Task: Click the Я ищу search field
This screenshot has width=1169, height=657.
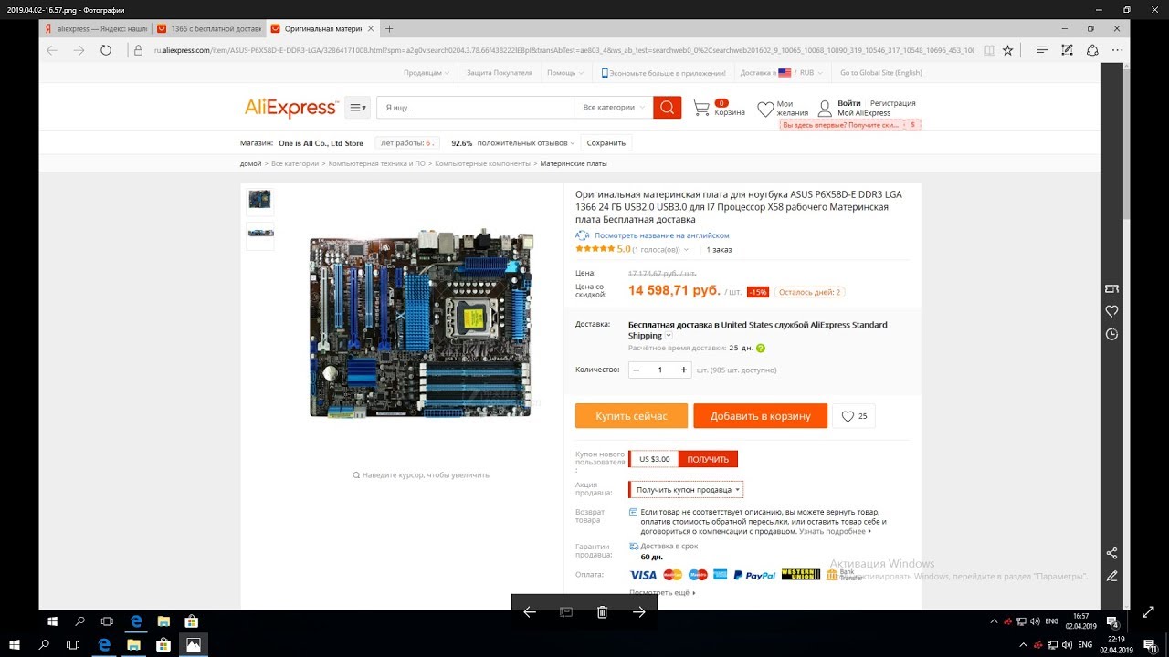Action: pyautogui.click(x=475, y=108)
